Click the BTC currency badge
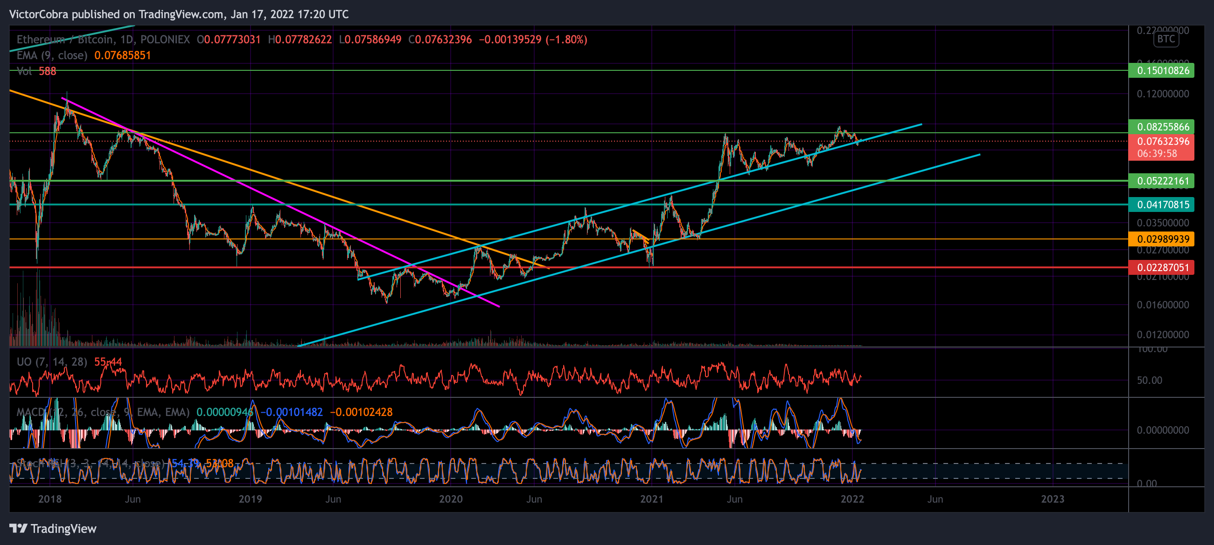 [x=1166, y=39]
